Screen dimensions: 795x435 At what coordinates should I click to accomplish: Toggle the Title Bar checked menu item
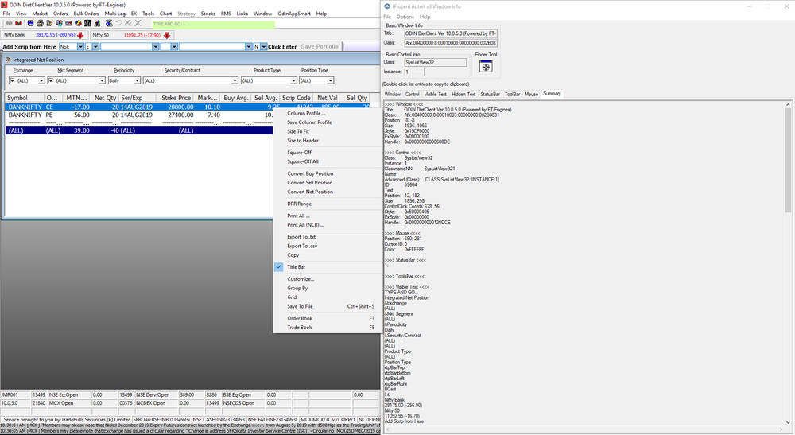pyautogui.click(x=327, y=267)
